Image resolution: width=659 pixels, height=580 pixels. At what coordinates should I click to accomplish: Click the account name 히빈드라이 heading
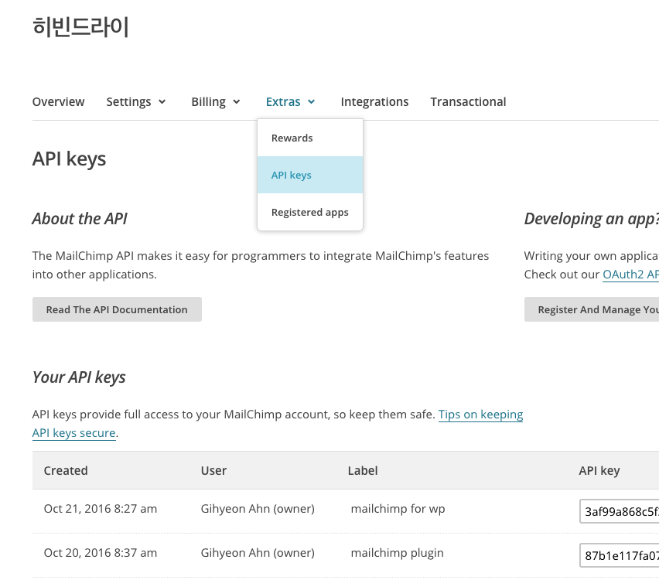(80, 27)
